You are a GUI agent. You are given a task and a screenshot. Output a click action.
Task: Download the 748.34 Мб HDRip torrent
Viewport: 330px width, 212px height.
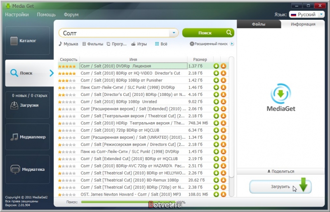pos(216,123)
